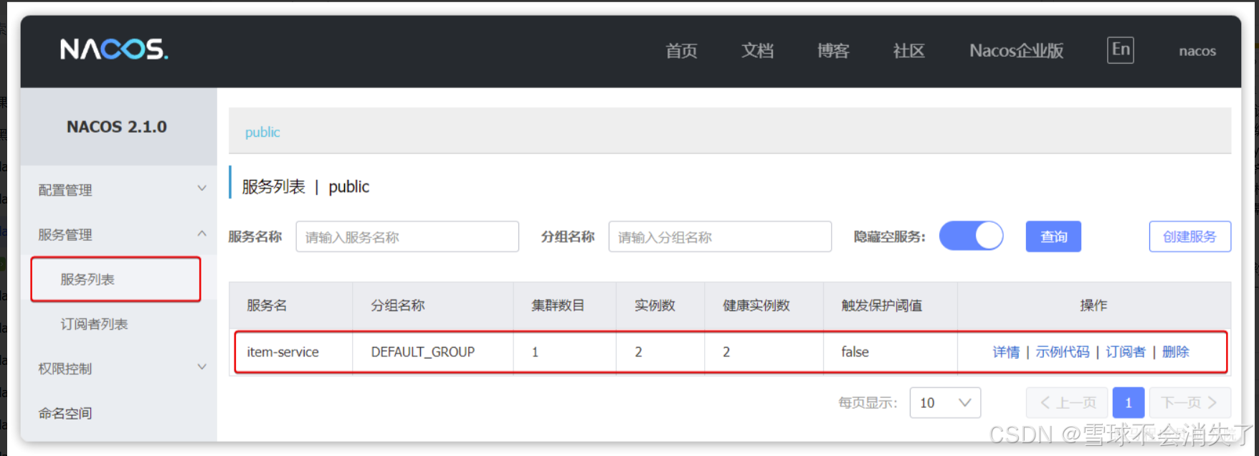This screenshot has height=456, width=1259.
Task: Expand the 配置管理 menu chevron
Action: 201,189
